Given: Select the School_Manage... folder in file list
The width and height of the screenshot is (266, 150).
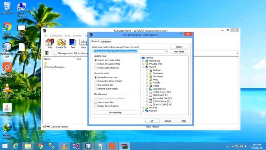Looking at the screenshot, I should (54, 67).
